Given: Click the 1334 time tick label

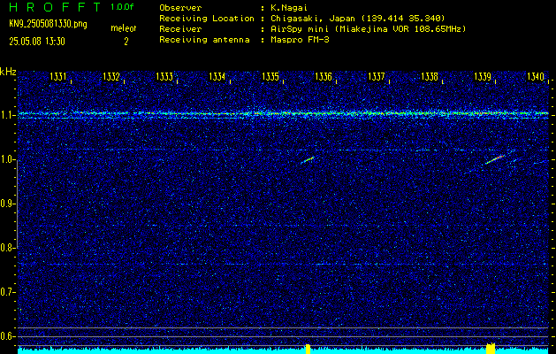Looking at the screenshot, I should point(217,76).
